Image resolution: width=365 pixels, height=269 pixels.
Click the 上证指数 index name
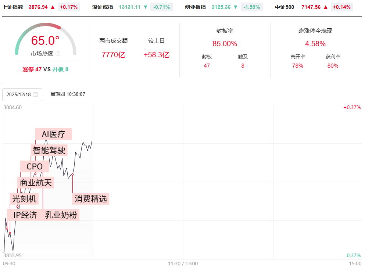pyautogui.click(x=12, y=7)
